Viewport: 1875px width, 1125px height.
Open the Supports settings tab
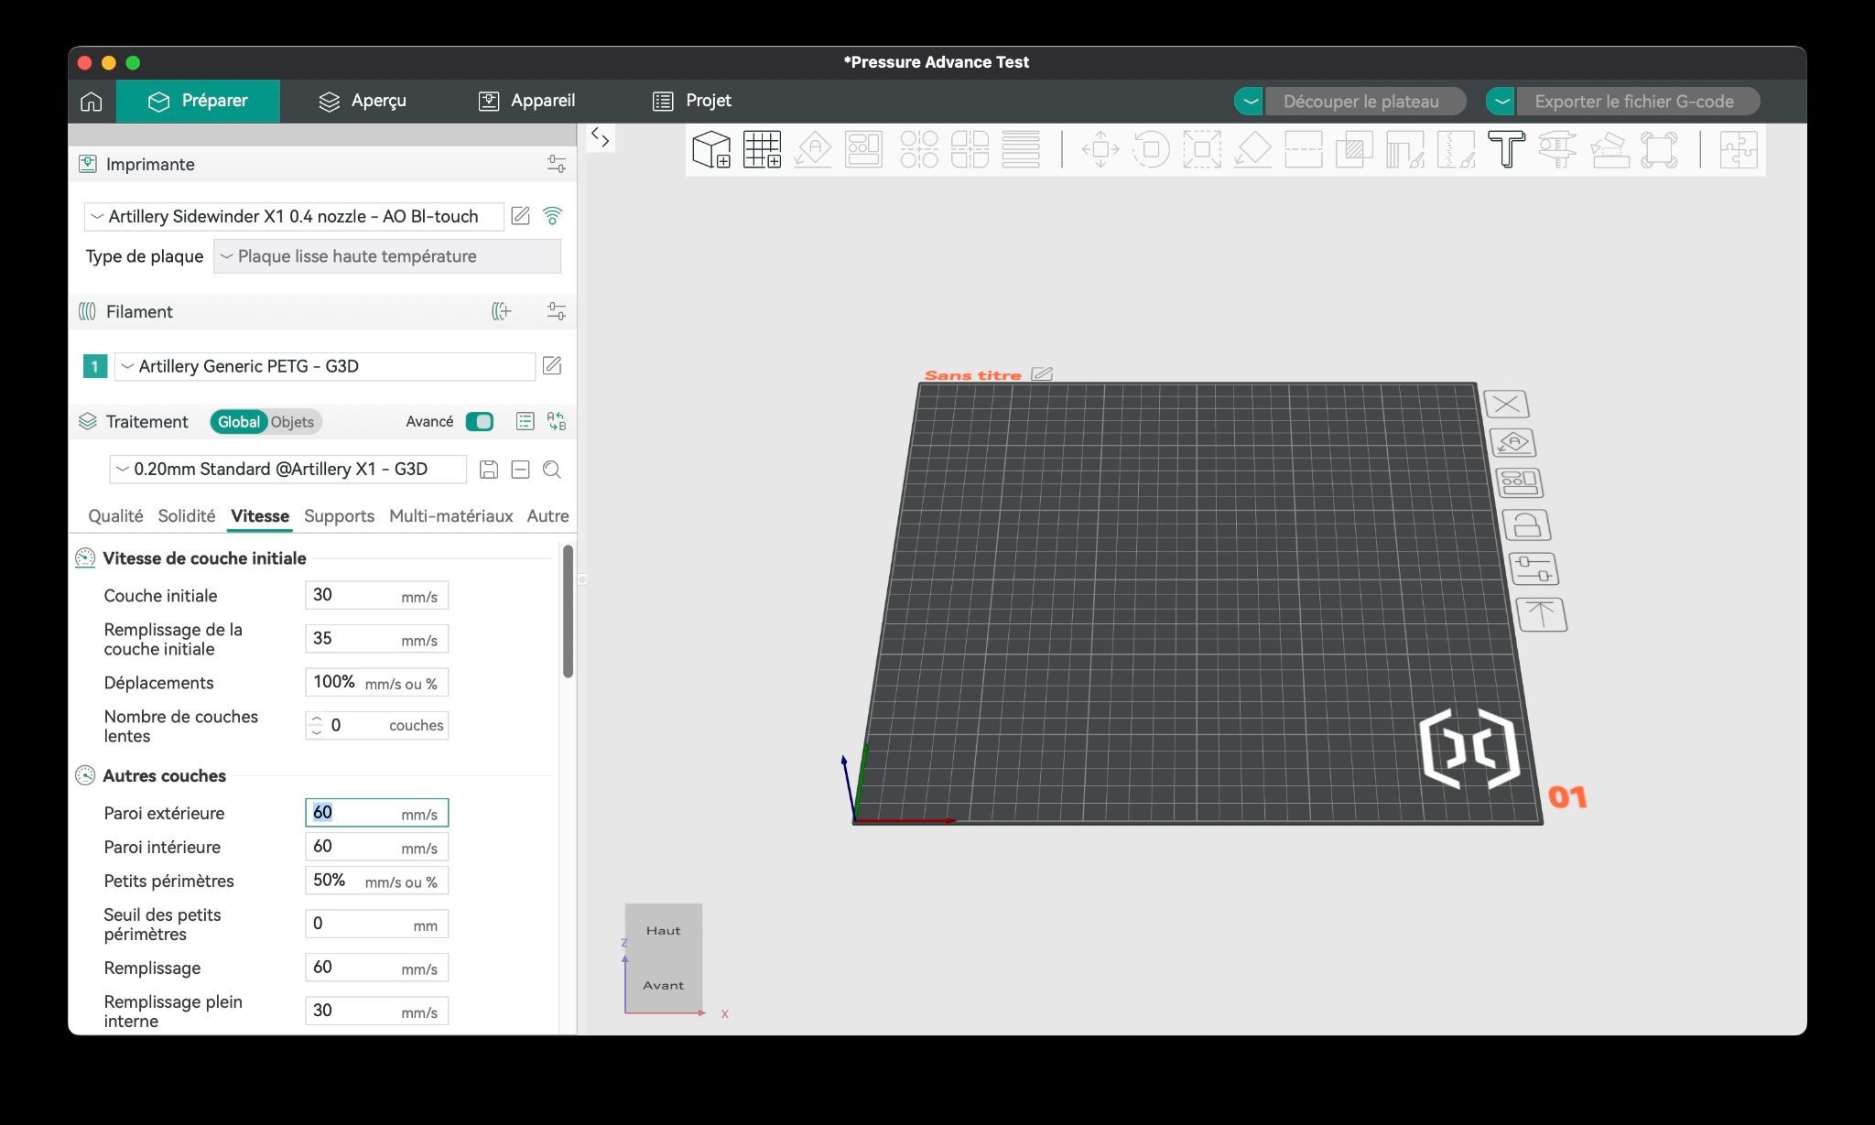click(x=339, y=516)
